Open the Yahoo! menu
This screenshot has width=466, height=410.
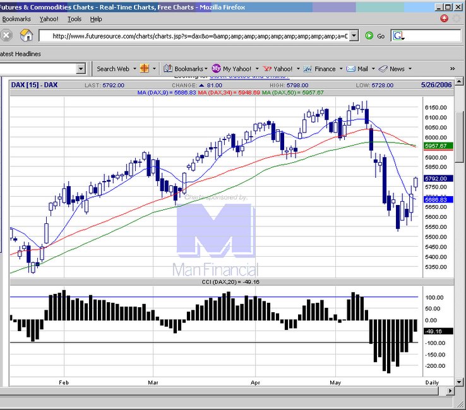pos(49,19)
